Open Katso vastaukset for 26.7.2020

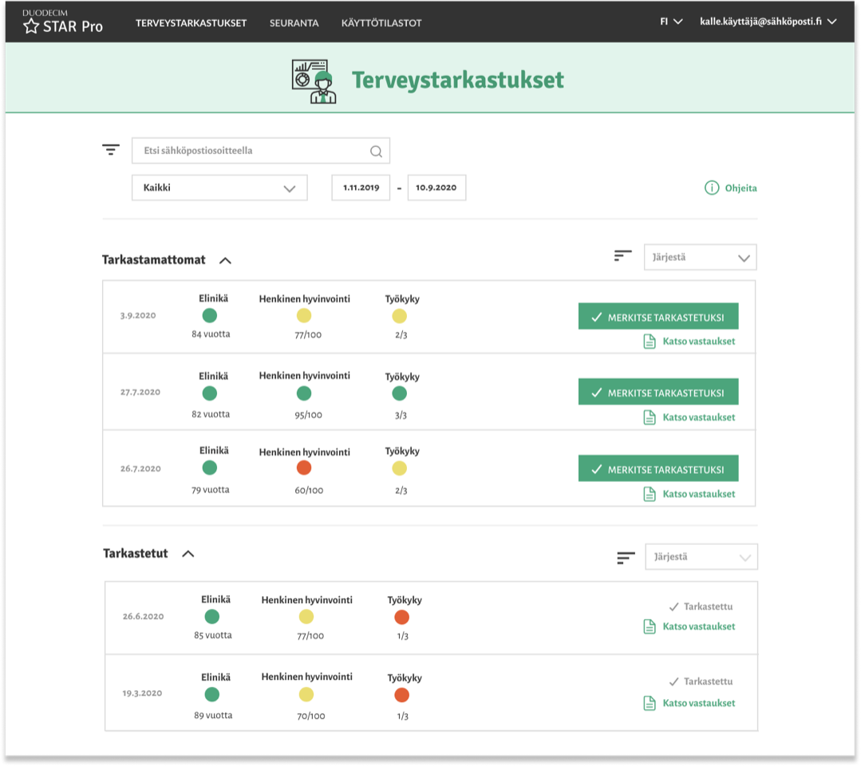coord(699,494)
